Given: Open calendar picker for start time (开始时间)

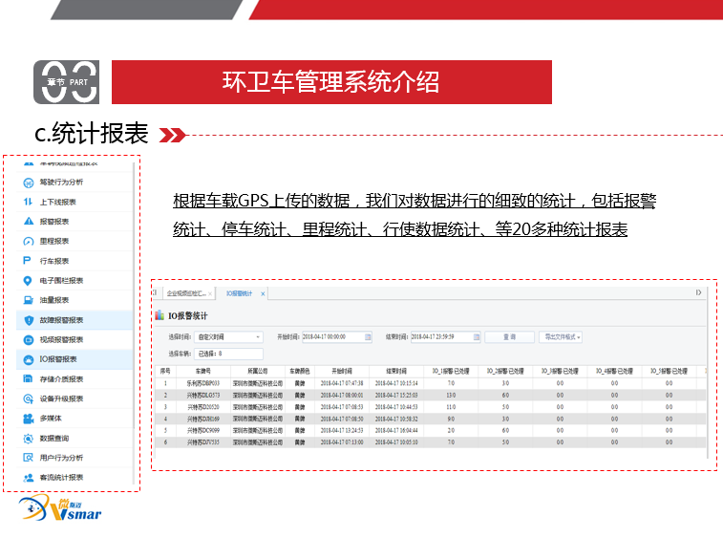Looking at the screenshot, I should (369, 337).
